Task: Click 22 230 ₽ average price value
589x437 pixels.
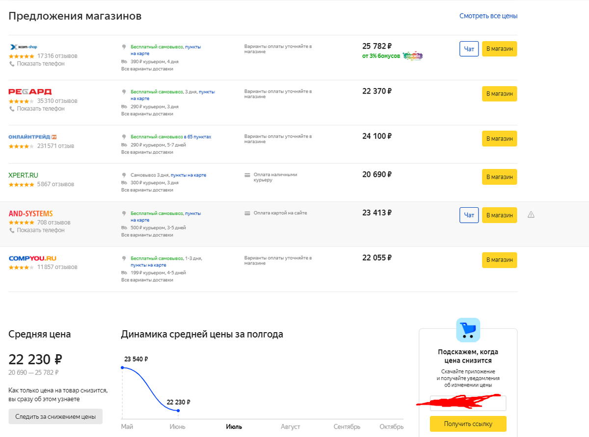Action: click(x=35, y=360)
